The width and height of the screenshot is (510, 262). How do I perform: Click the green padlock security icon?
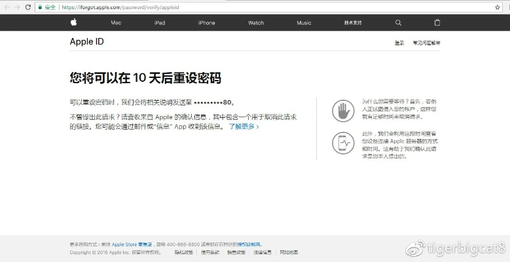point(40,7)
